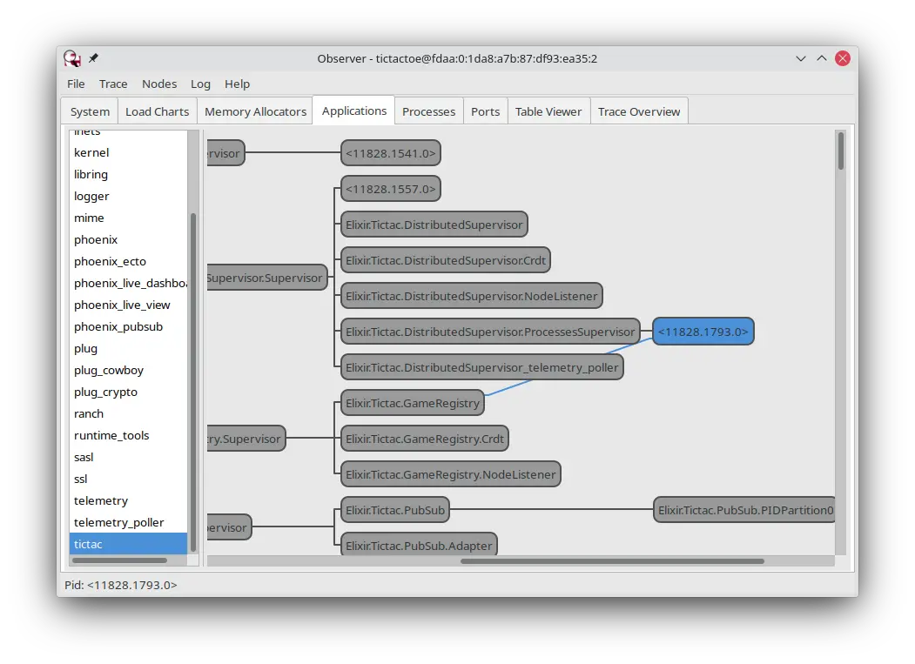Switch to the Load Charts tab
The width and height of the screenshot is (915, 664).
coord(157,111)
